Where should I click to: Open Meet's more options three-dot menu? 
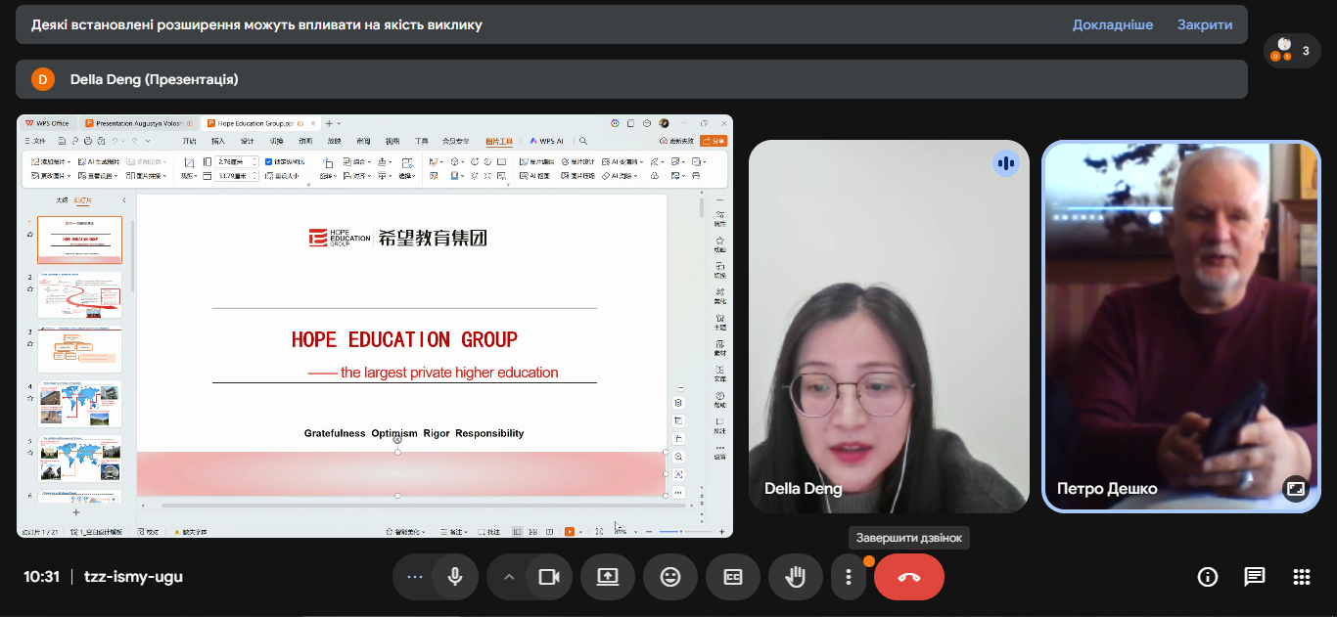pos(849,577)
